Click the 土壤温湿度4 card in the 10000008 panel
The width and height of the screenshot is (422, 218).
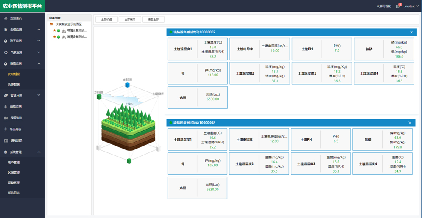tap(383, 163)
